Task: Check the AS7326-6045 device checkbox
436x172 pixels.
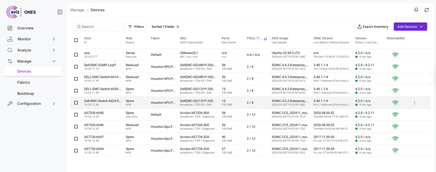Action: click(76, 115)
